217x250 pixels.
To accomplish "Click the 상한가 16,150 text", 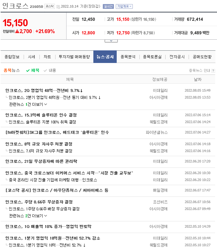I will coord(143,20).
